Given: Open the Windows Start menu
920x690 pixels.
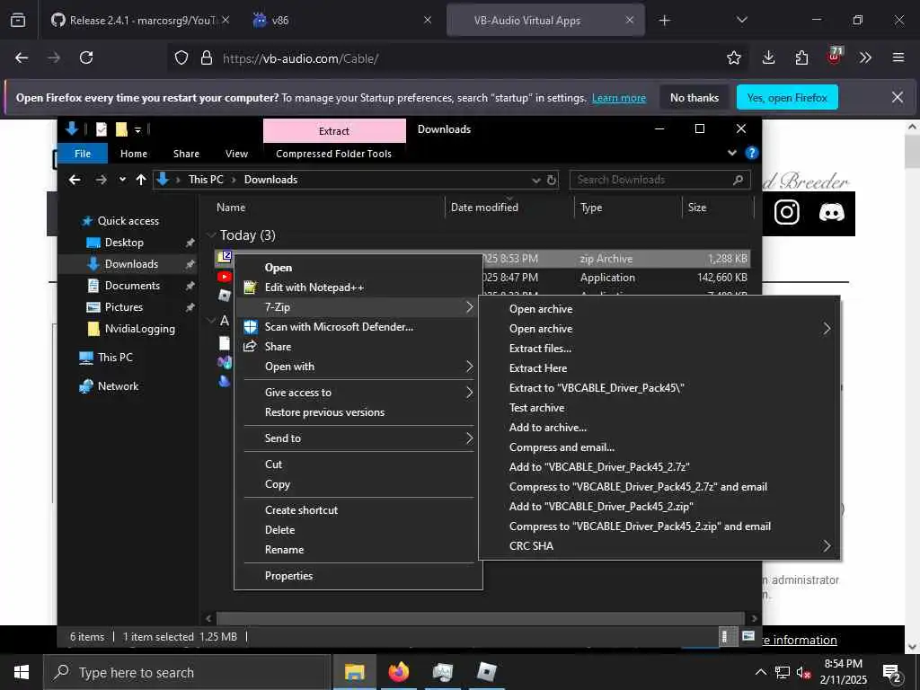Looking at the screenshot, I should (22, 672).
